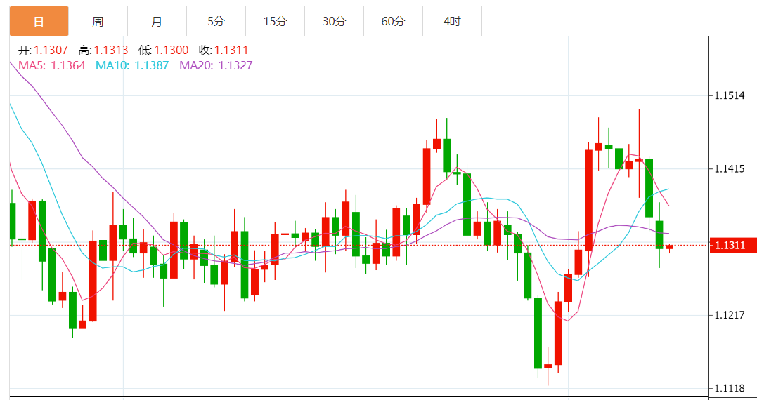757x400 pixels.
Task: Click the 1.1514 price axis label
Action: coord(729,96)
